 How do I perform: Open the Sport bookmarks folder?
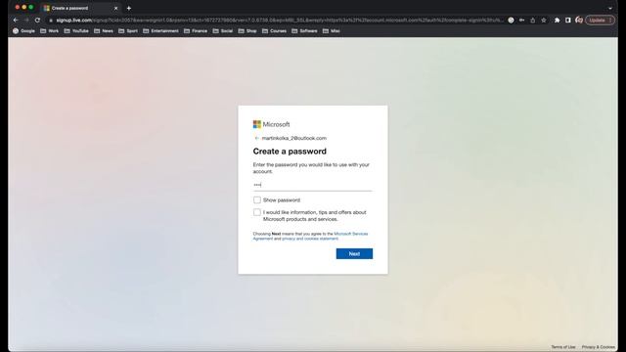tap(128, 30)
